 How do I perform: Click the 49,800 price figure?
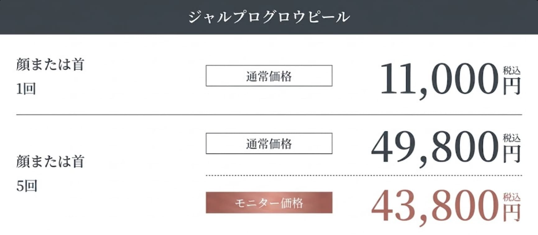click(x=435, y=146)
